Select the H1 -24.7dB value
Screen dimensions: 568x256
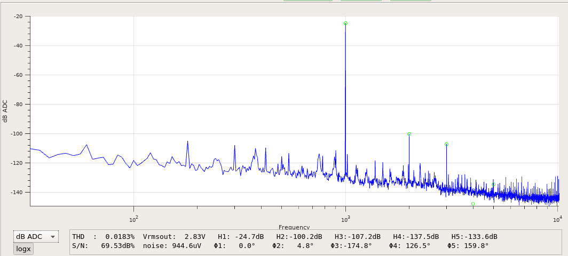[x=241, y=236]
